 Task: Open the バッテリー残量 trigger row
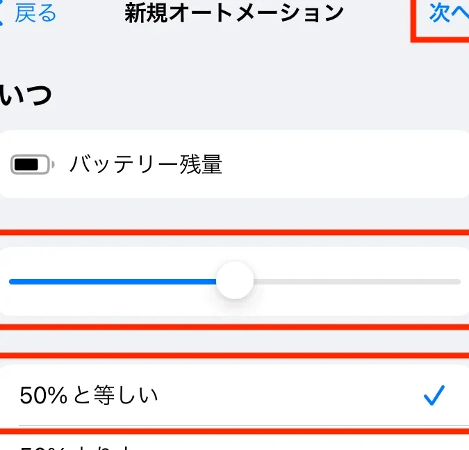point(235,164)
